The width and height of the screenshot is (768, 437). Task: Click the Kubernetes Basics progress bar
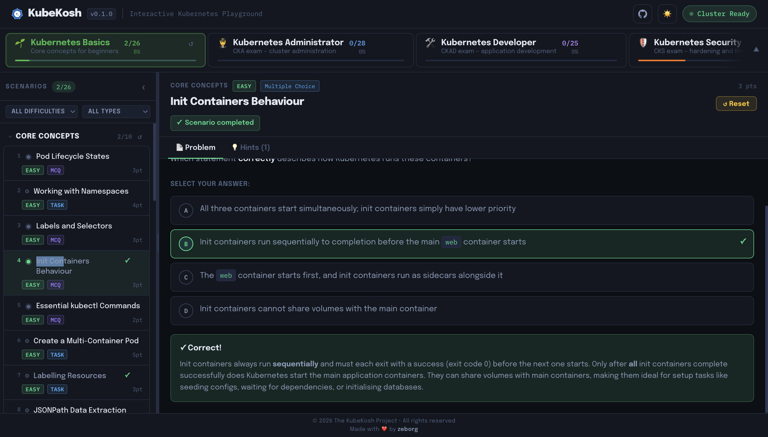106,60
